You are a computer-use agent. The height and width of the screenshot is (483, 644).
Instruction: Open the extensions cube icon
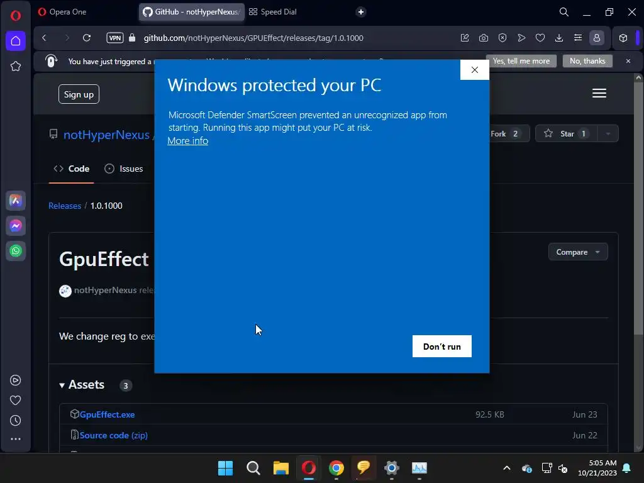(623, 38)
